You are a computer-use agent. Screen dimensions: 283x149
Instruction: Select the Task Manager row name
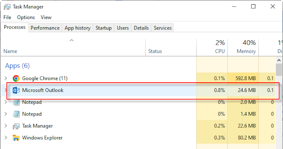(38, 126)
